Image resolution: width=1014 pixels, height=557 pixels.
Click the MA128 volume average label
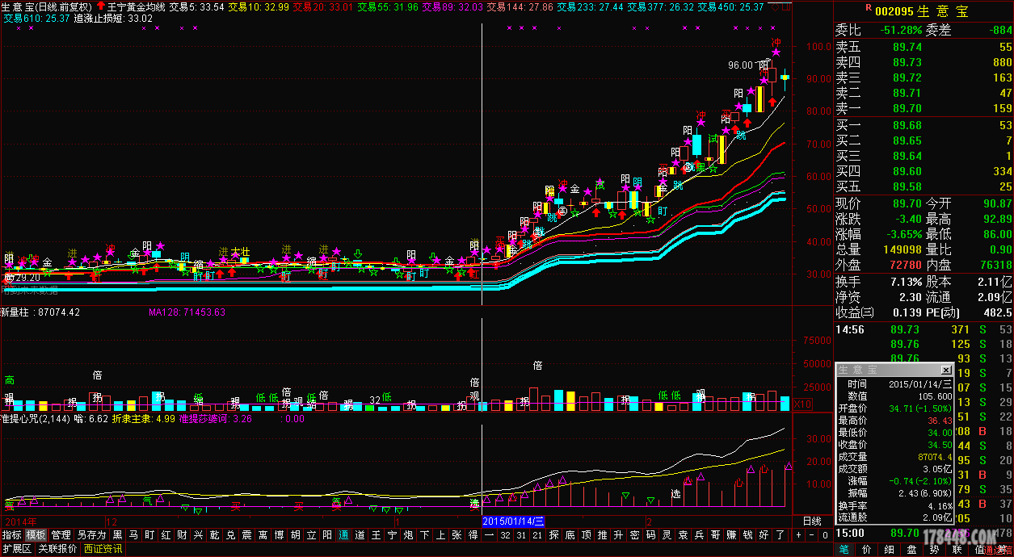pyautogui.click(x=187, y=312)
